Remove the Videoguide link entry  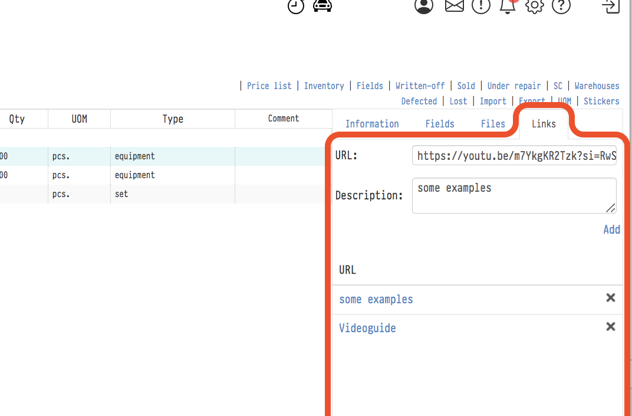pos(611,327)
